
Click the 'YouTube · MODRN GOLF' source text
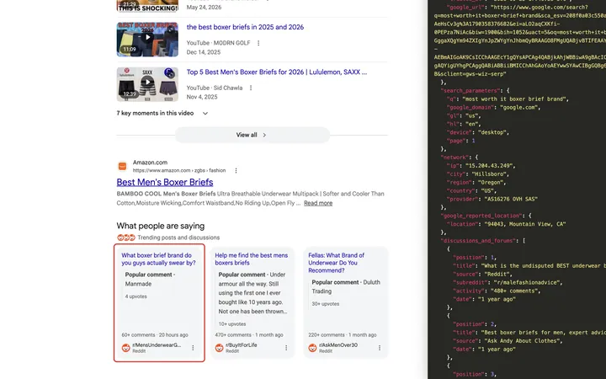pos(218,43)
